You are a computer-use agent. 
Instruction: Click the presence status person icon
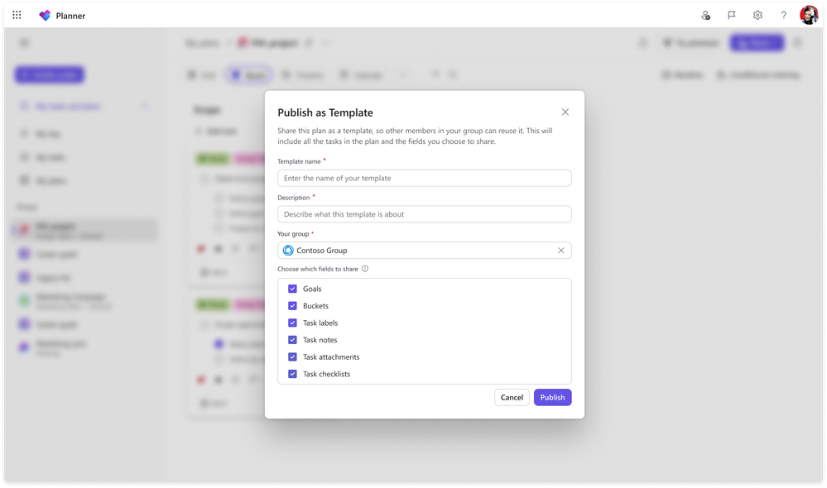[x=705, y=15]
